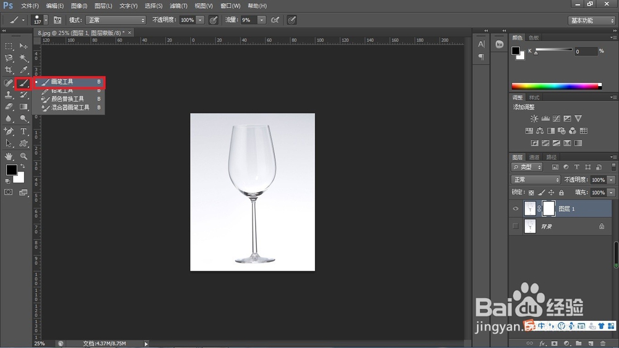The width and height of the screenshot is (619, 348).
Task: Select the Path Selection tool
Action: pos(9,144)
